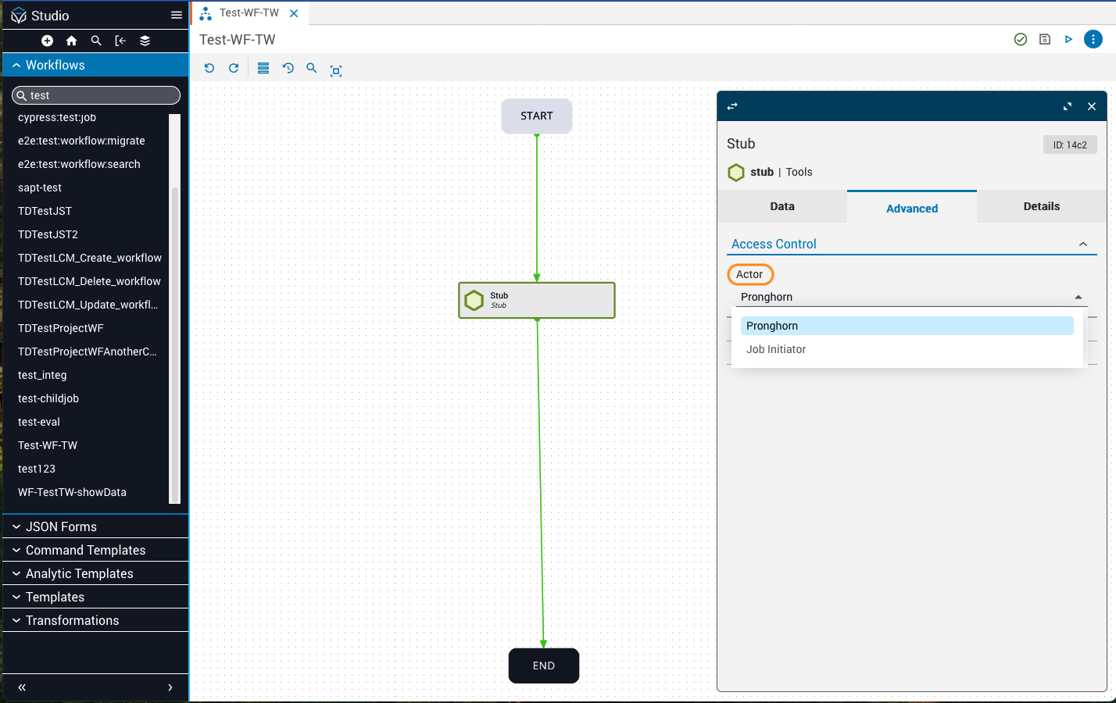Run the workflow with the play icon
Image resolution: width=1116 pixels, height=703 pixels.
pos(1068,39)
